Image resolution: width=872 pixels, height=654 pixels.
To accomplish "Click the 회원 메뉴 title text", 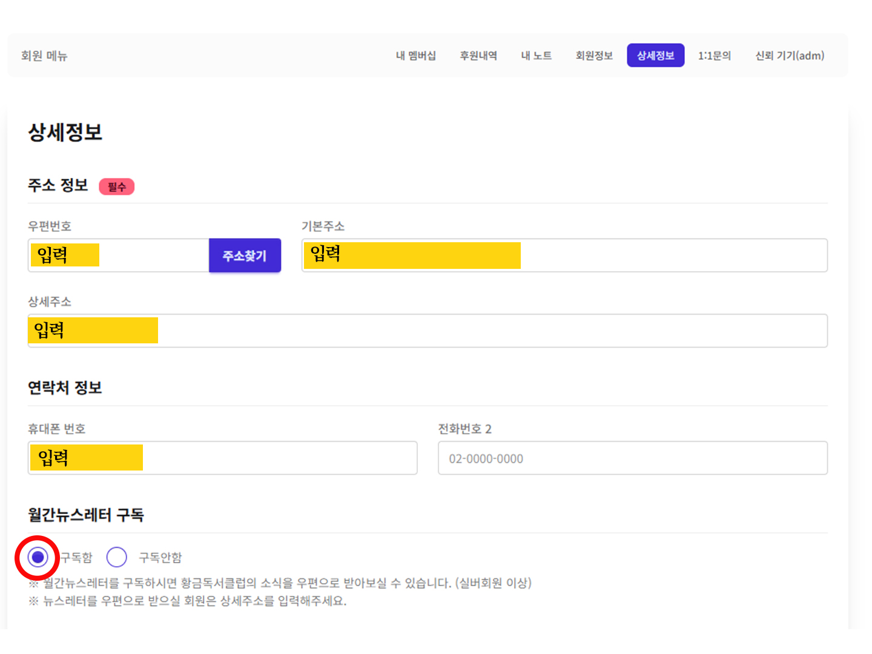I will [x=44, y=56].
